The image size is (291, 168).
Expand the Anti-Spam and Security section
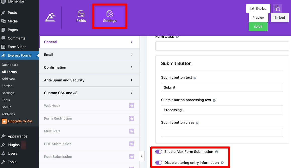(89, 80)
